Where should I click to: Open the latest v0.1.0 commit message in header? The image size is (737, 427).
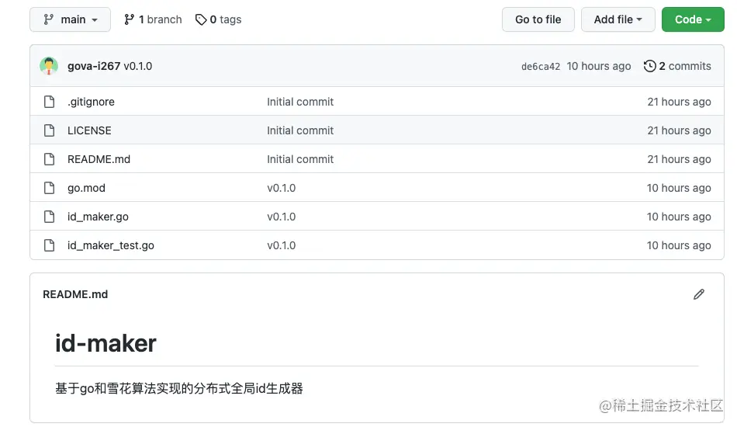[138, 66]
